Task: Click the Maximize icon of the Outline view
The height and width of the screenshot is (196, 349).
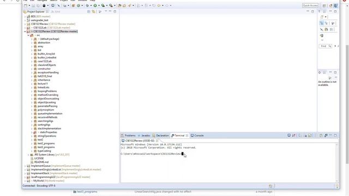Action: pos(335,72)
